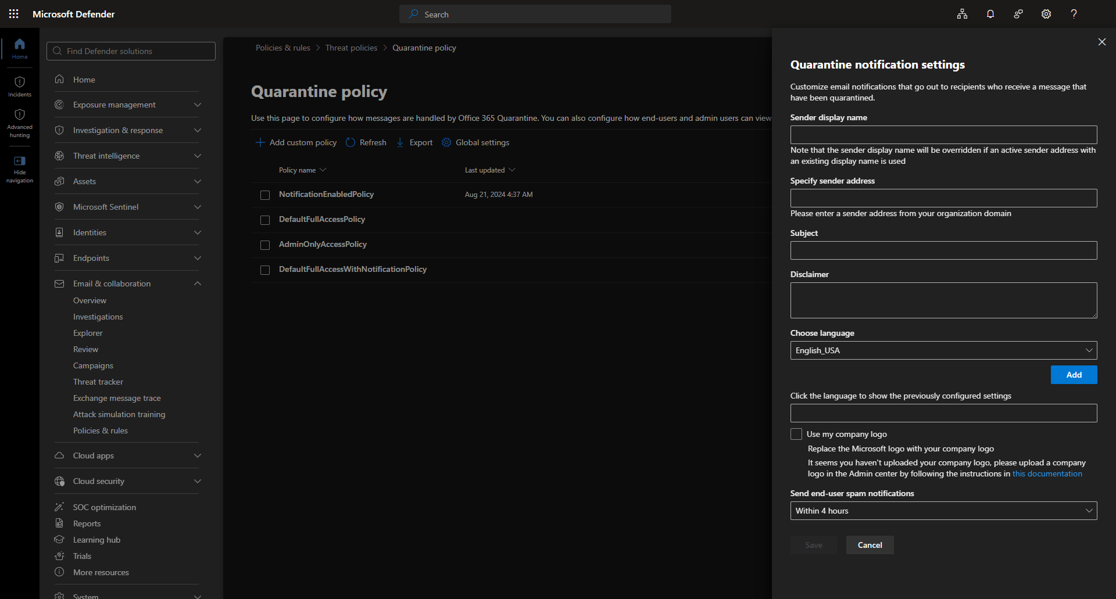Open Exchange message trace
The width and height of the screenshot is (1116, 599).
(117, 398)
